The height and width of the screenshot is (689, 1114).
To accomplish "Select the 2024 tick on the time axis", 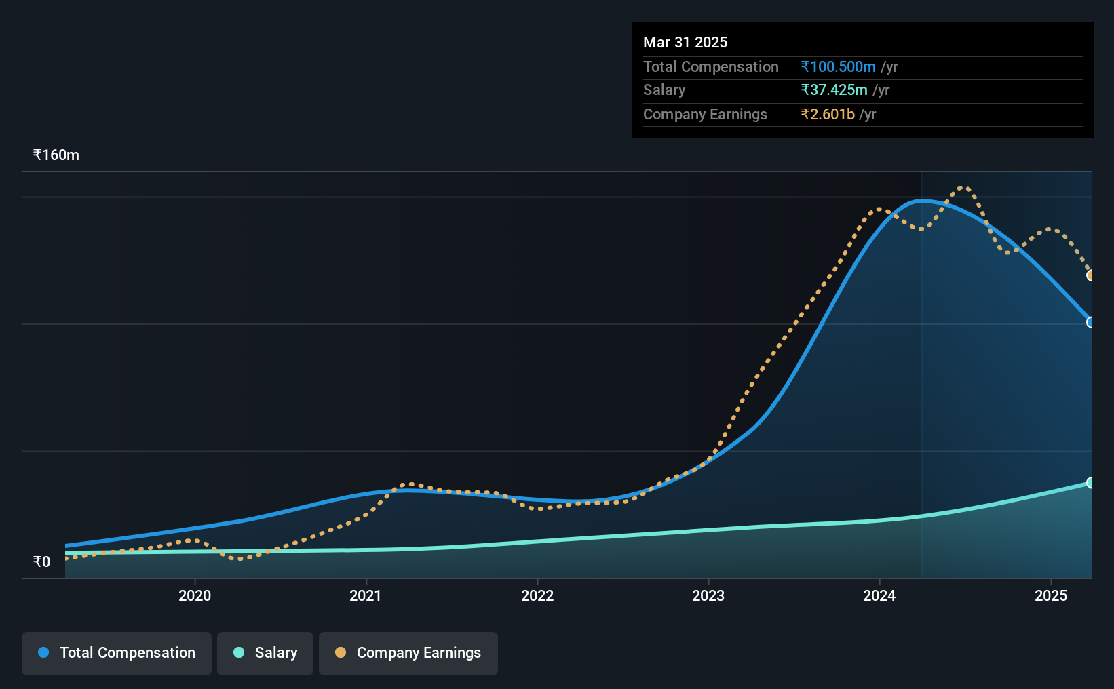I will [x=879, y=595].
